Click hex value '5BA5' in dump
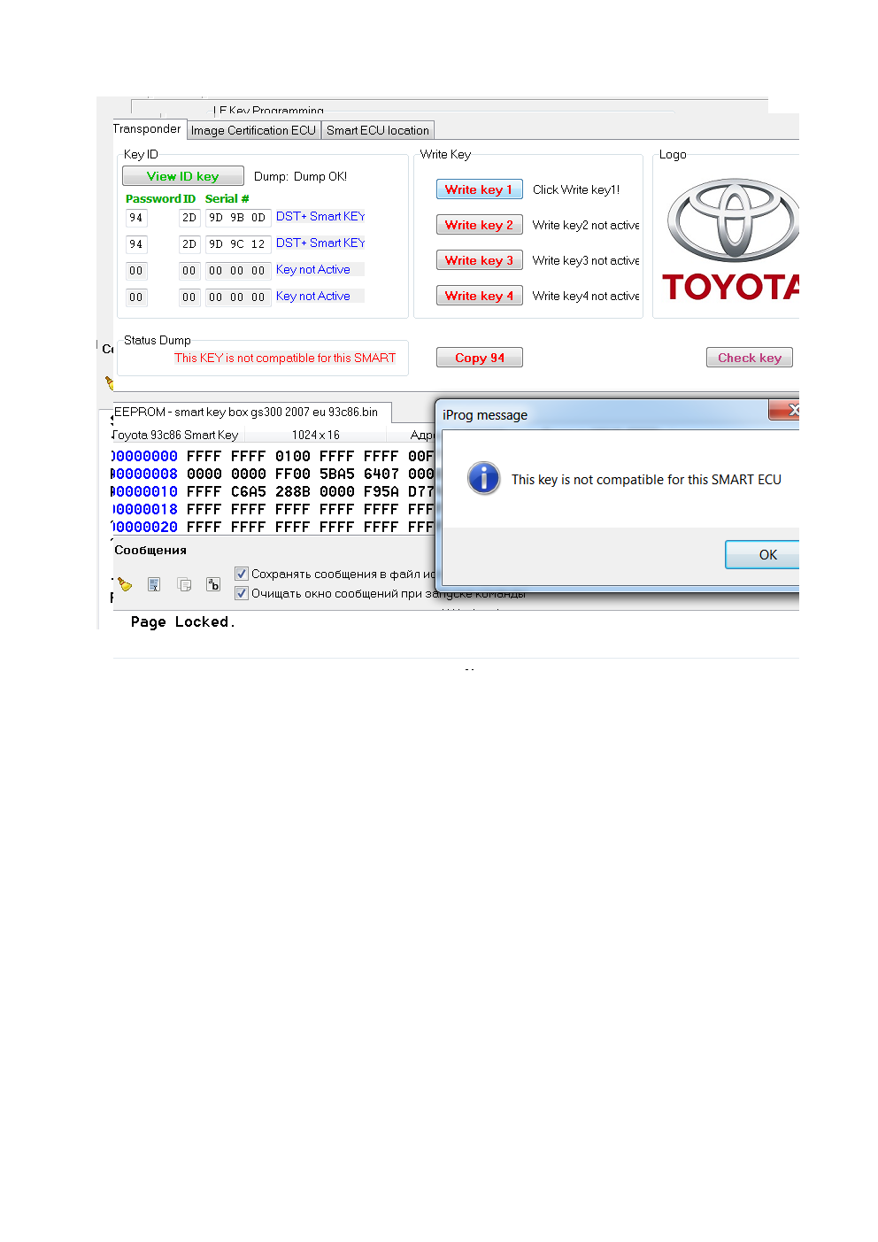Image resolution: width=878 pixels, height=1242 pixels. tap(337, 474)
